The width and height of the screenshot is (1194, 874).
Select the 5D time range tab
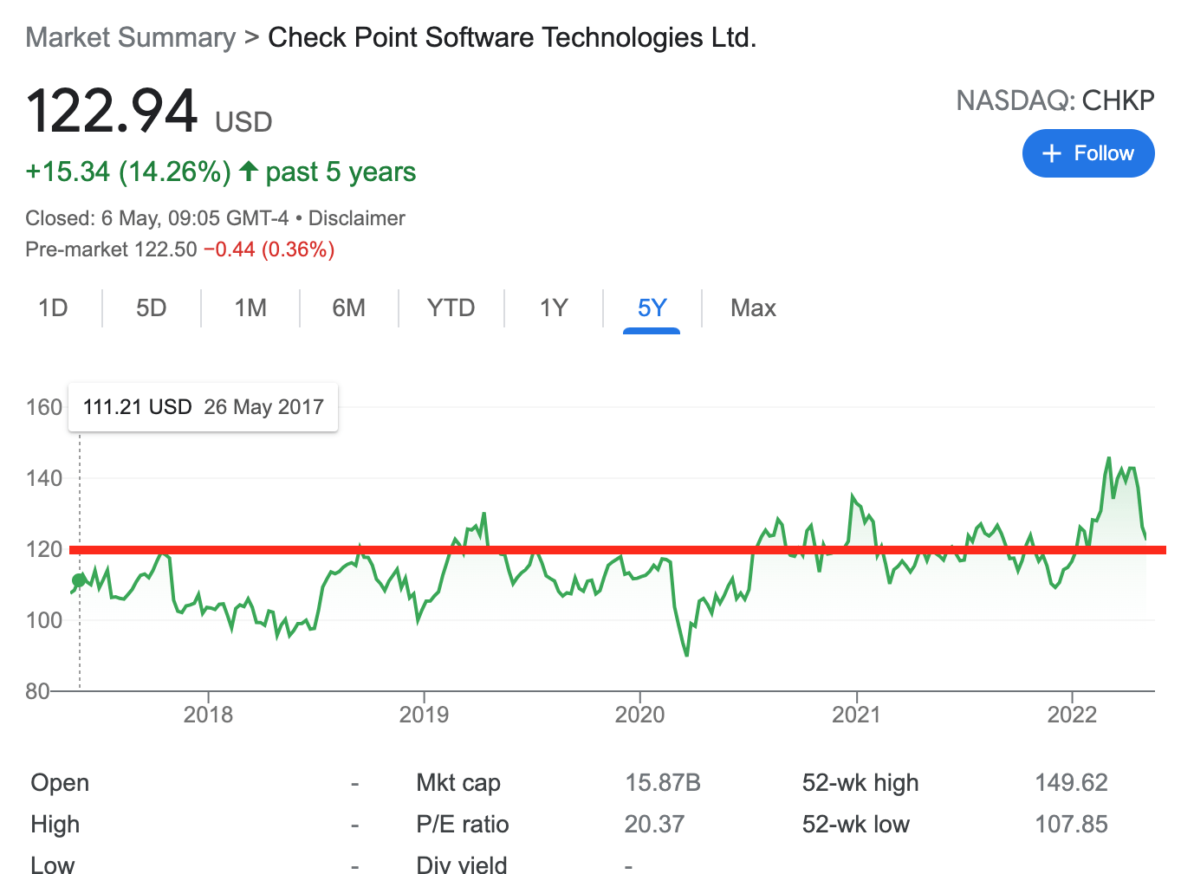(x=151, y=308)
